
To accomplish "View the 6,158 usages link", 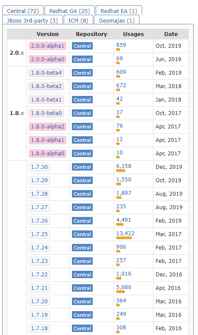I will 123,166.
